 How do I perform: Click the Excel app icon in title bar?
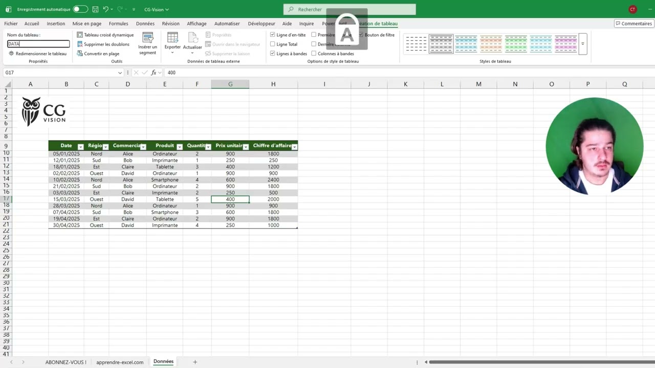(x=8, y=9)
